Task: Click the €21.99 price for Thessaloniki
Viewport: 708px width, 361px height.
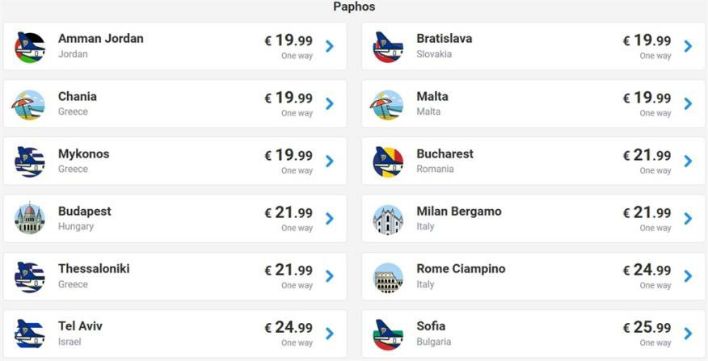Action: tap(289, 271)
